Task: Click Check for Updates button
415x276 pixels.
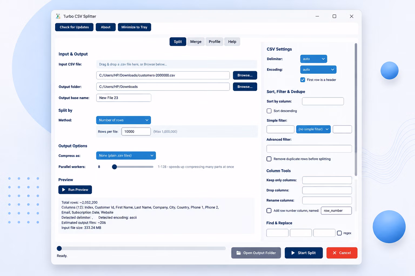Action: (x=74, y=27)
